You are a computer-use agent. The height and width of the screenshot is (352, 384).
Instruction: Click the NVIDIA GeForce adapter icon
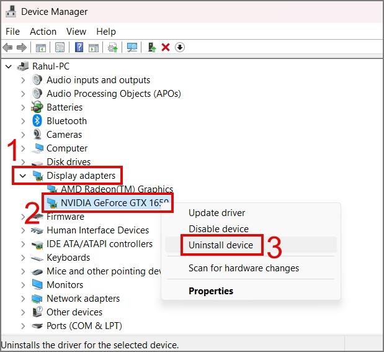coord(52,203)
